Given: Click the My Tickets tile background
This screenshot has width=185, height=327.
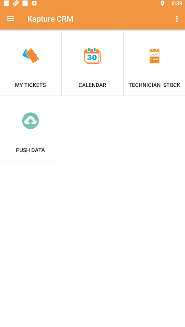Looking at the screenshot, I should point(30,63).
